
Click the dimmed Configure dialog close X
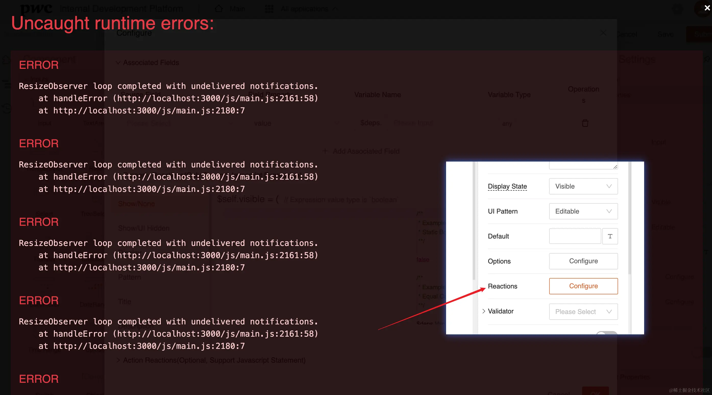603,33
